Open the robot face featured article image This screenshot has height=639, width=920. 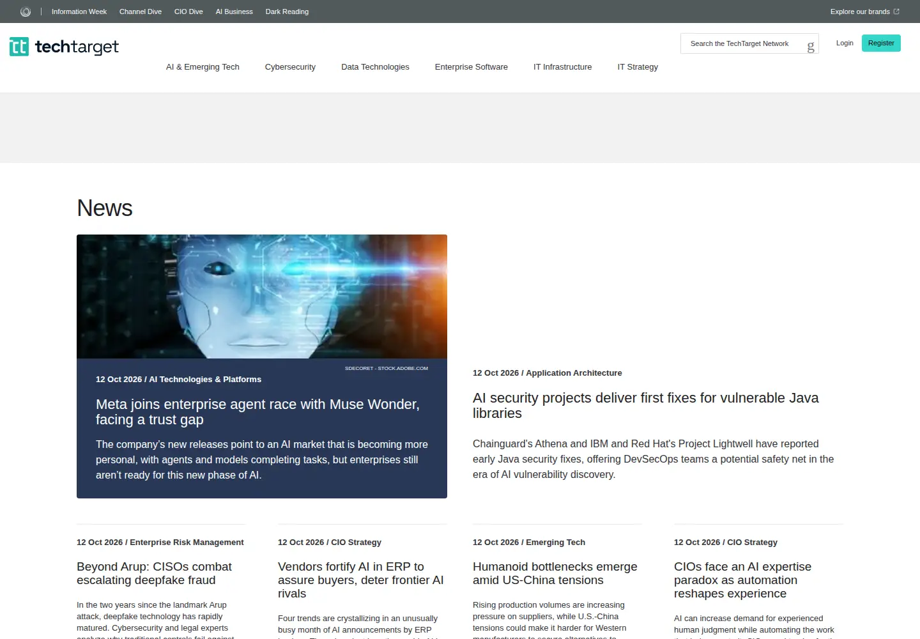(262, 296)
